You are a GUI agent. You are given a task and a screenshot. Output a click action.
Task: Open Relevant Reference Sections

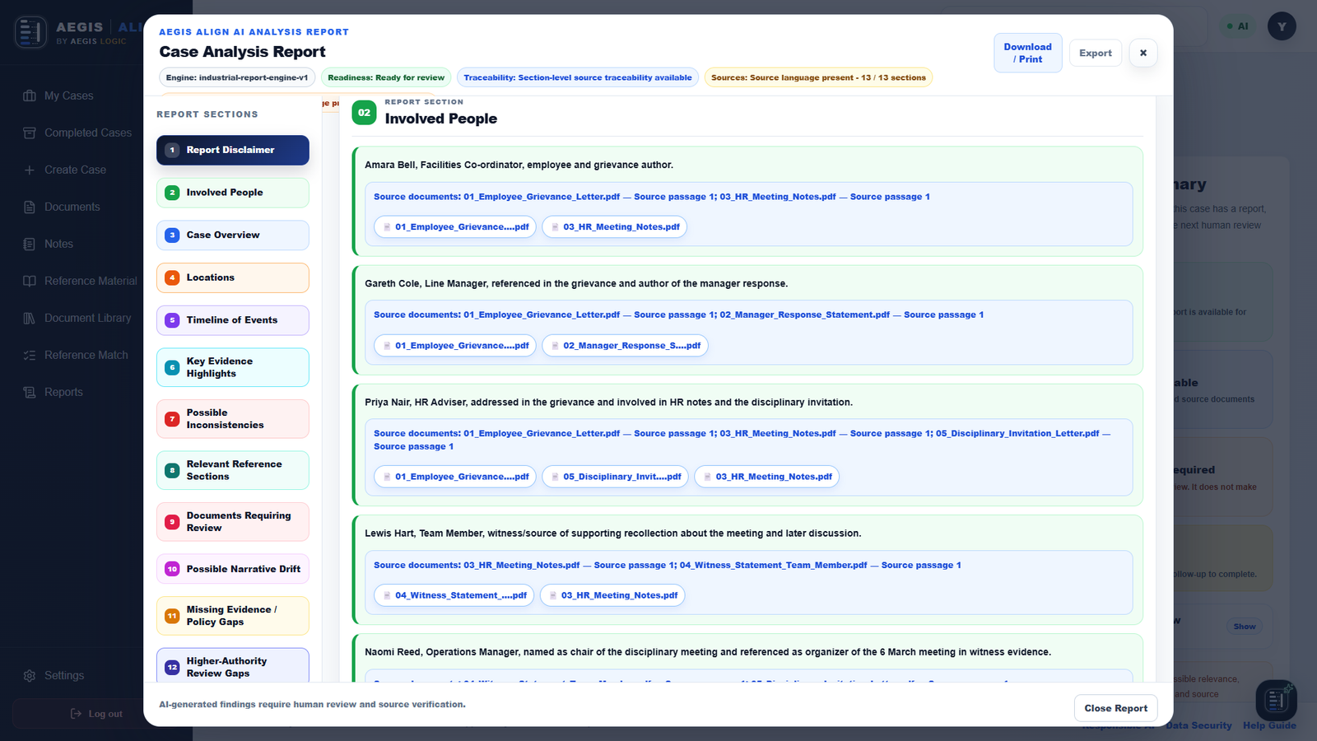point(233,470)
